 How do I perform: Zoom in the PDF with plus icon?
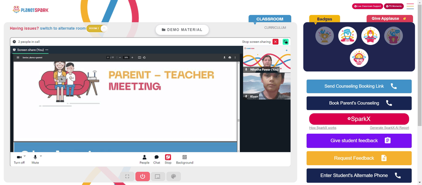tap(132, 57)
